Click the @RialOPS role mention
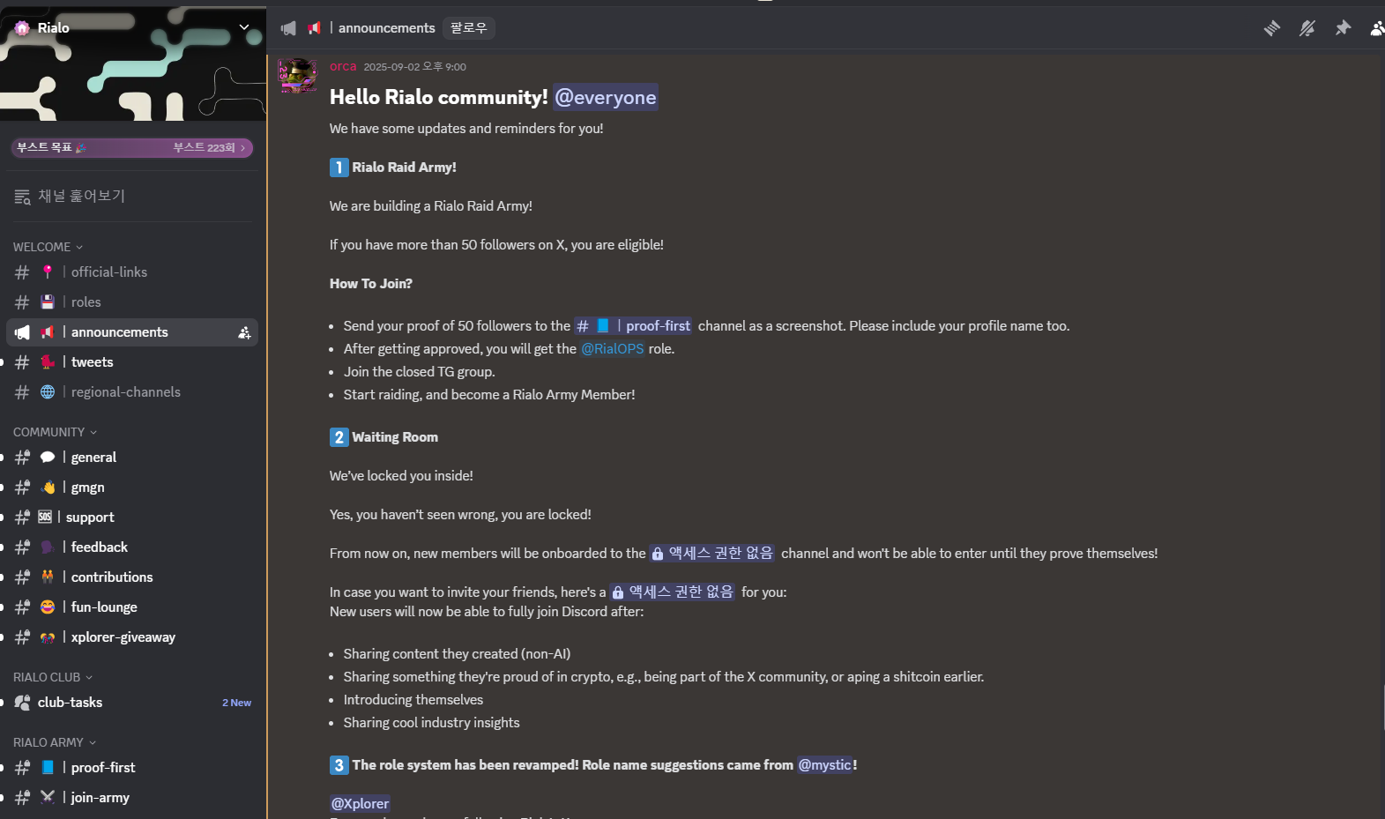1385x819 pixels. (x=613, y=349)
